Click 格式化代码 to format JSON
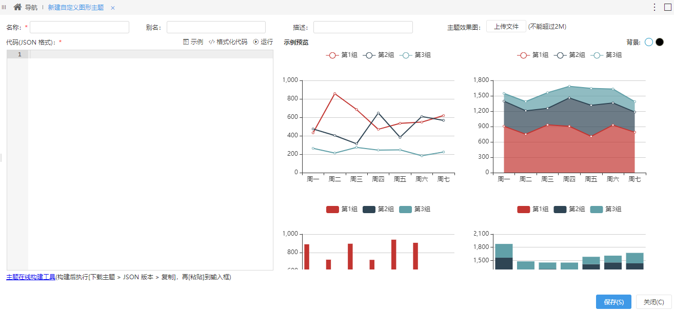 click(228, 42)
